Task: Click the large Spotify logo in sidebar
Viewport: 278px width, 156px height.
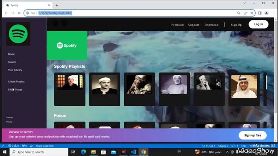Action: coord(18,34)
